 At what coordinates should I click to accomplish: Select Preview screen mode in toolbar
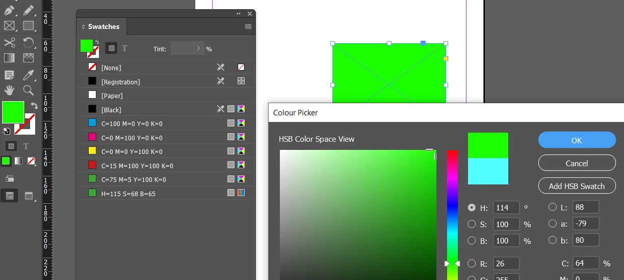(x=29, y=196)
